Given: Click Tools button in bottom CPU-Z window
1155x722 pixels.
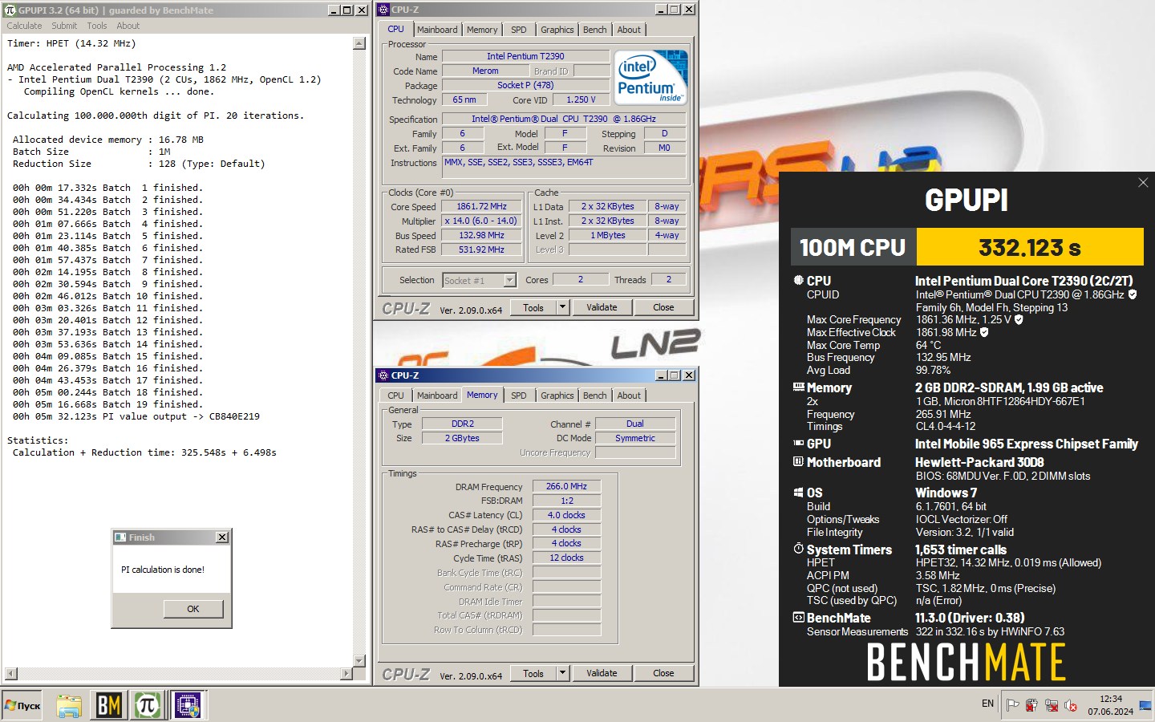Looking at the screenshot, I should 533,673.
